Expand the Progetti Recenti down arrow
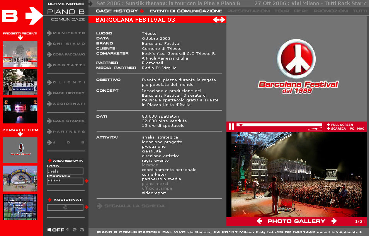The width and height of the screenshot is (369, 236). (x=20, y=38)
